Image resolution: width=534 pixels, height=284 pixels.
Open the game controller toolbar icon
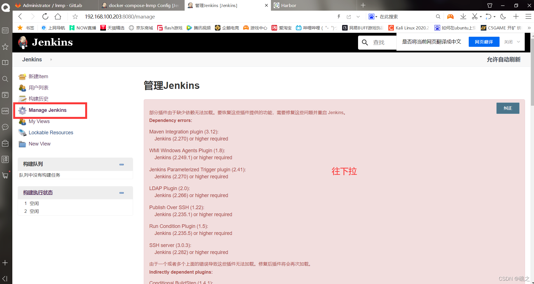pyautogui.click(x=450, y=17)
